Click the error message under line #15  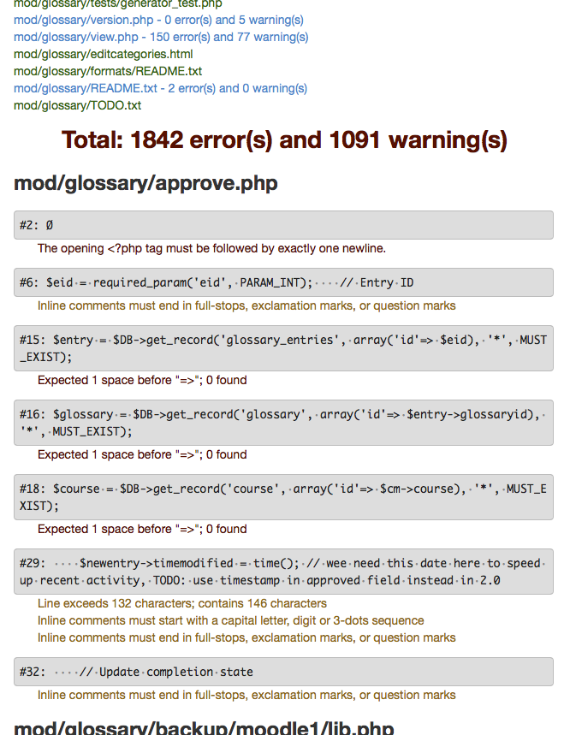point(142,380)
